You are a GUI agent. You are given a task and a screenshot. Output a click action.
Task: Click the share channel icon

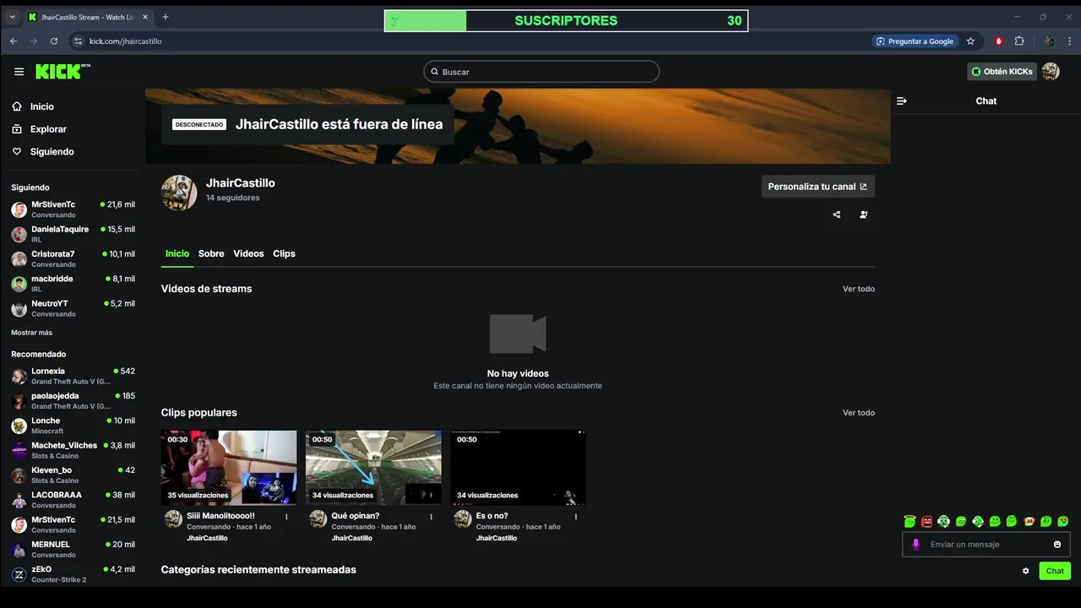click(837, 214)
